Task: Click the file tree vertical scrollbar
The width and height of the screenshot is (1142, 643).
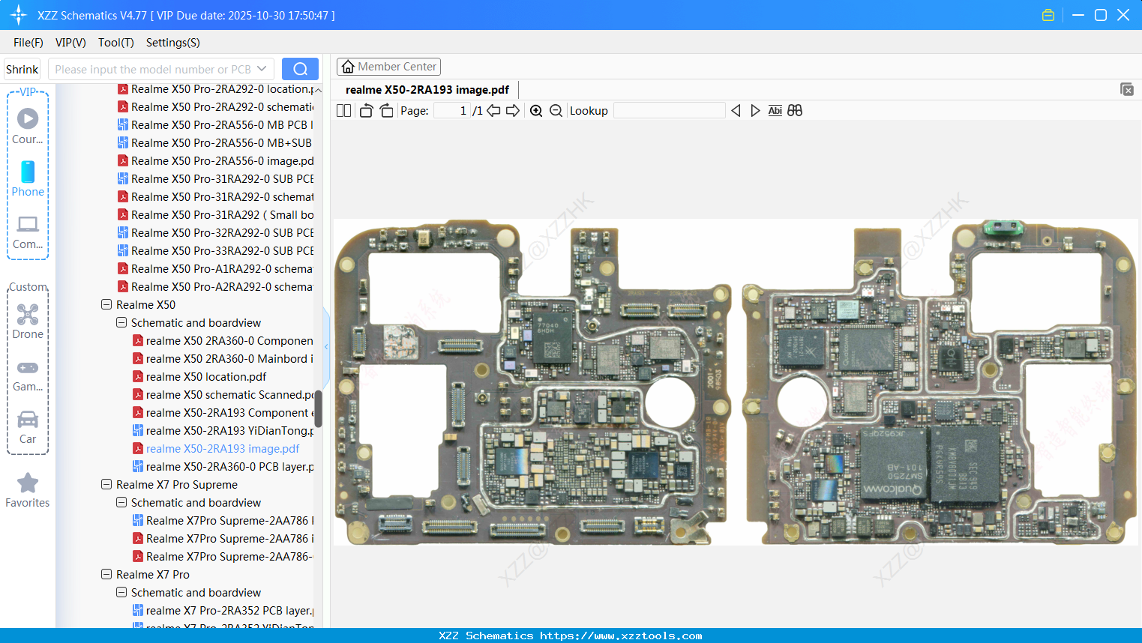Action: [x=318, y=408]
